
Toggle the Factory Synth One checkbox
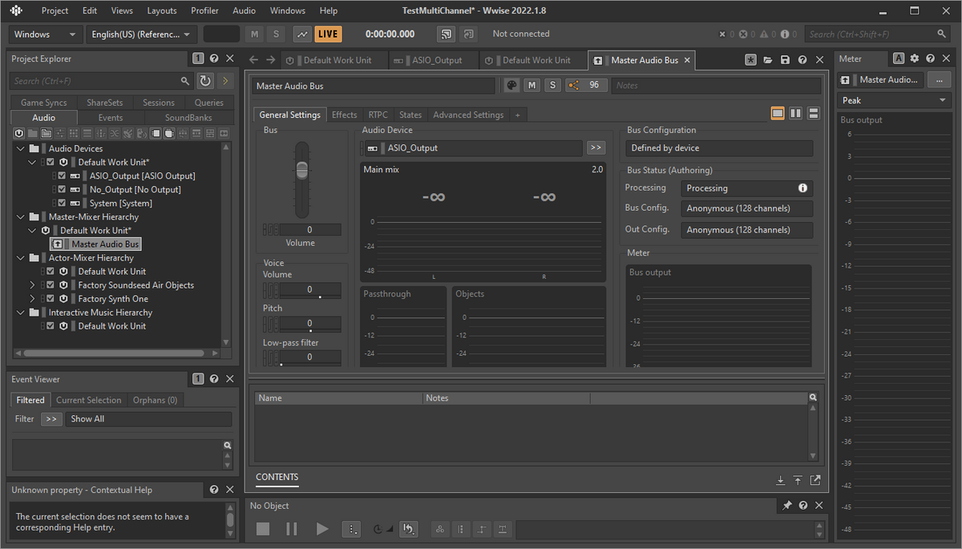point(51,299)
